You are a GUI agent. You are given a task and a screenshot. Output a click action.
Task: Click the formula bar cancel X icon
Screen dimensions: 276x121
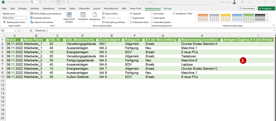(23, 31)
